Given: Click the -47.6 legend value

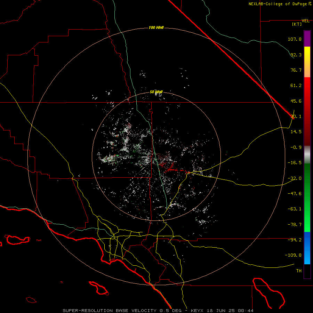Looking at the screenshot, I should [x=295, y=194].
